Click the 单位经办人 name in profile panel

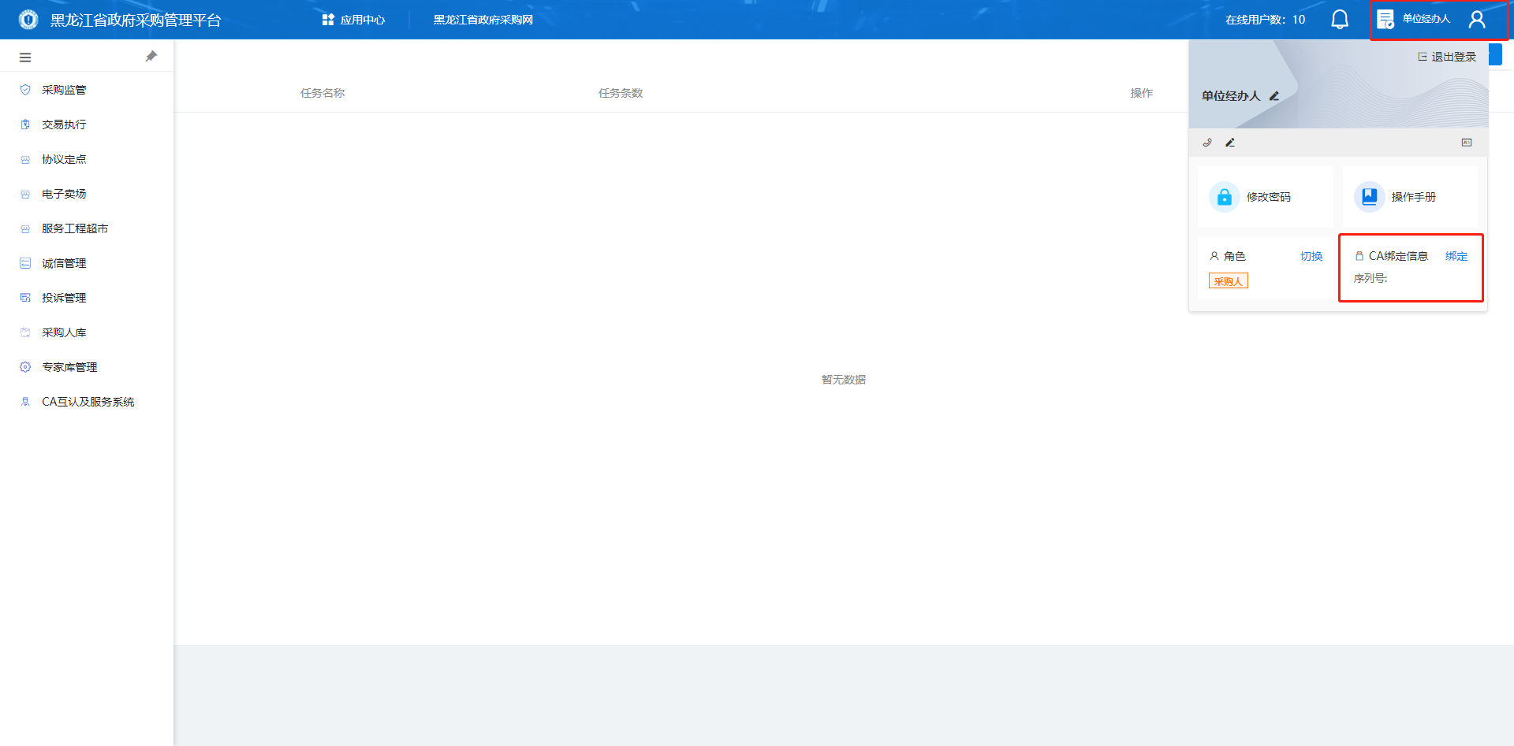coord(1231,96)
